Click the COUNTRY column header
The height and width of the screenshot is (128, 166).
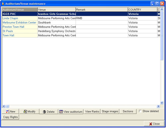point(142,10)
